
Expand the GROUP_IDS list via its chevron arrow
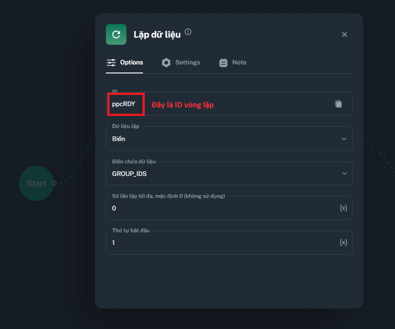click(x=344, y=173)
